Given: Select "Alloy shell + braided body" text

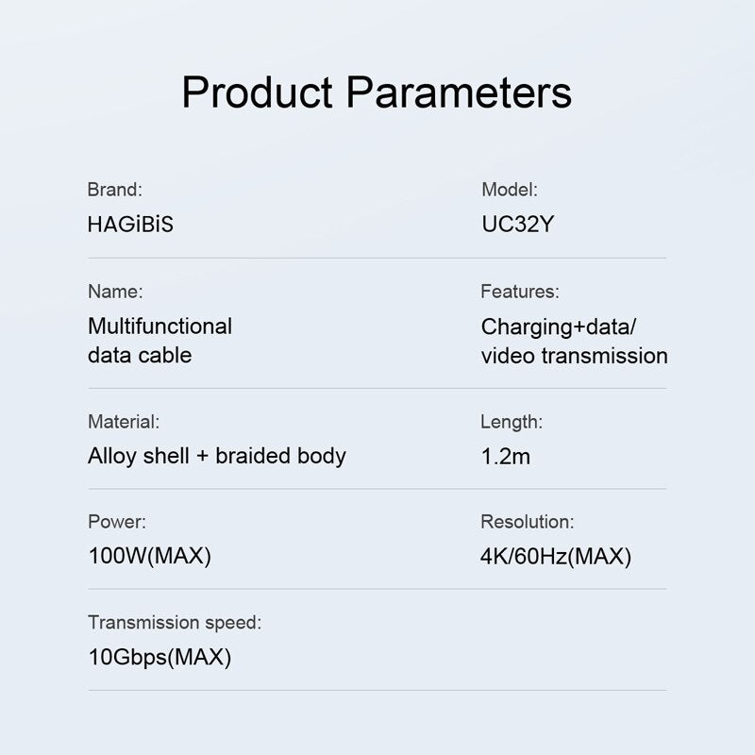Looking at the screenshot, I should click(217, 456).
